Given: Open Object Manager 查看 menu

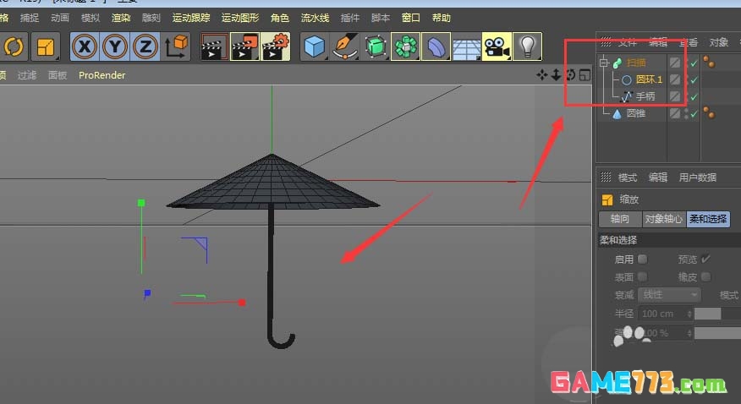Looking at the screenshot, I should pos(689,42).
